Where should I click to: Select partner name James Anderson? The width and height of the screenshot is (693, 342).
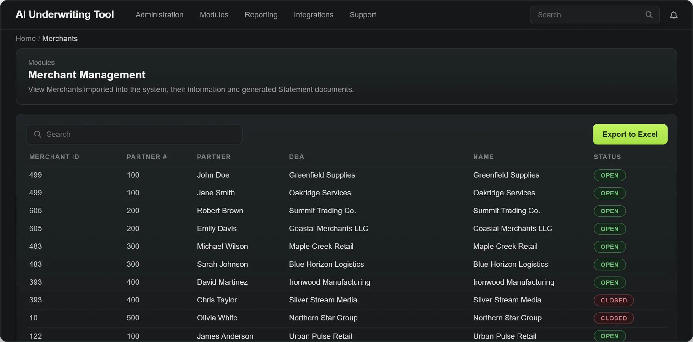pos(225,336)
